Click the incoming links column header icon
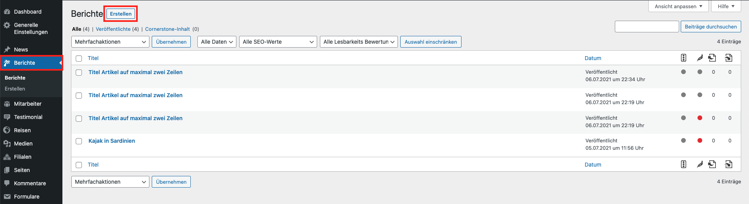Screen dimensions: 749x204 [x=728, y=58]
